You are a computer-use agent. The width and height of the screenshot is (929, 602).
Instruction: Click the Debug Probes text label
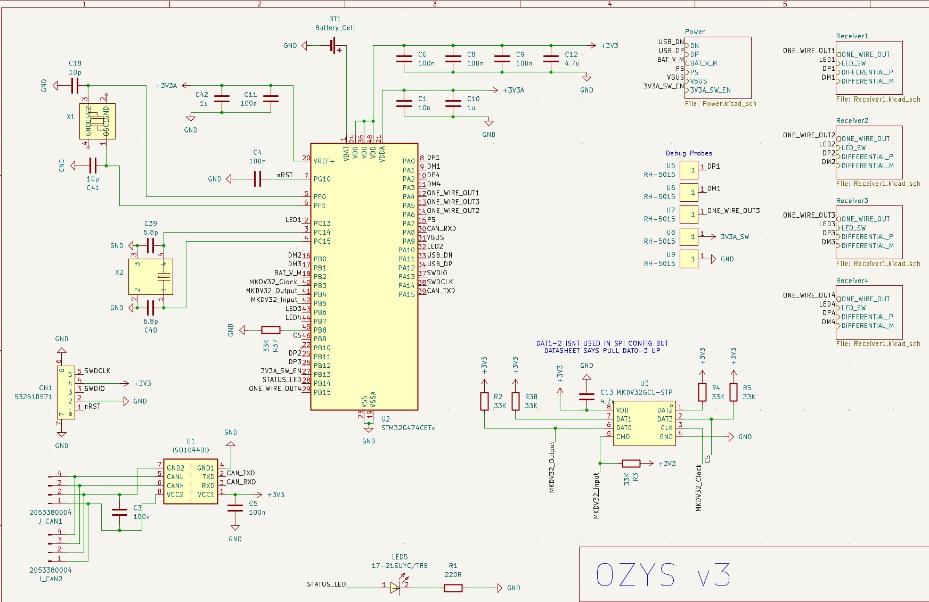(689, 153)
